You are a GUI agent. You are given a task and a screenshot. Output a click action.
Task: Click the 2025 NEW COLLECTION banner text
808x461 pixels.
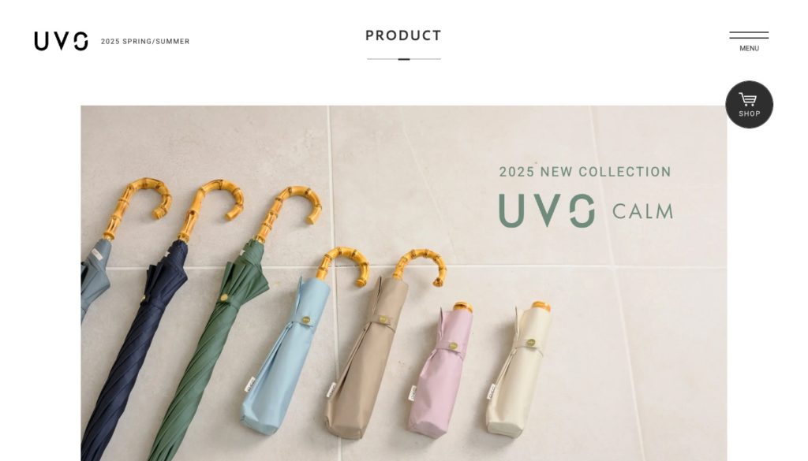585,171
